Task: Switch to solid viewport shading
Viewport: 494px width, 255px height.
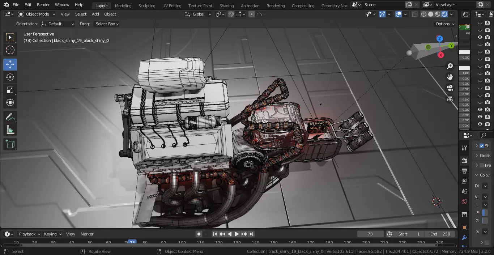Action: (x=431, y=14)
